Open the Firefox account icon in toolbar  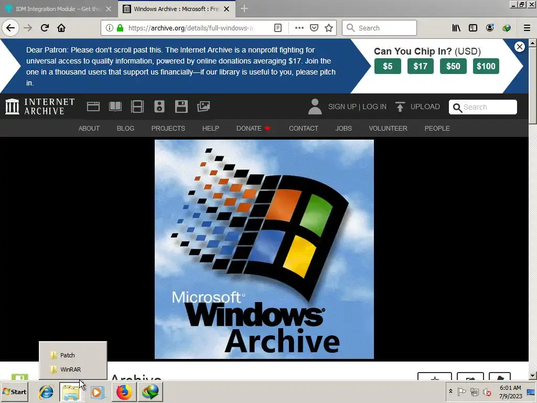pos(490,28)
